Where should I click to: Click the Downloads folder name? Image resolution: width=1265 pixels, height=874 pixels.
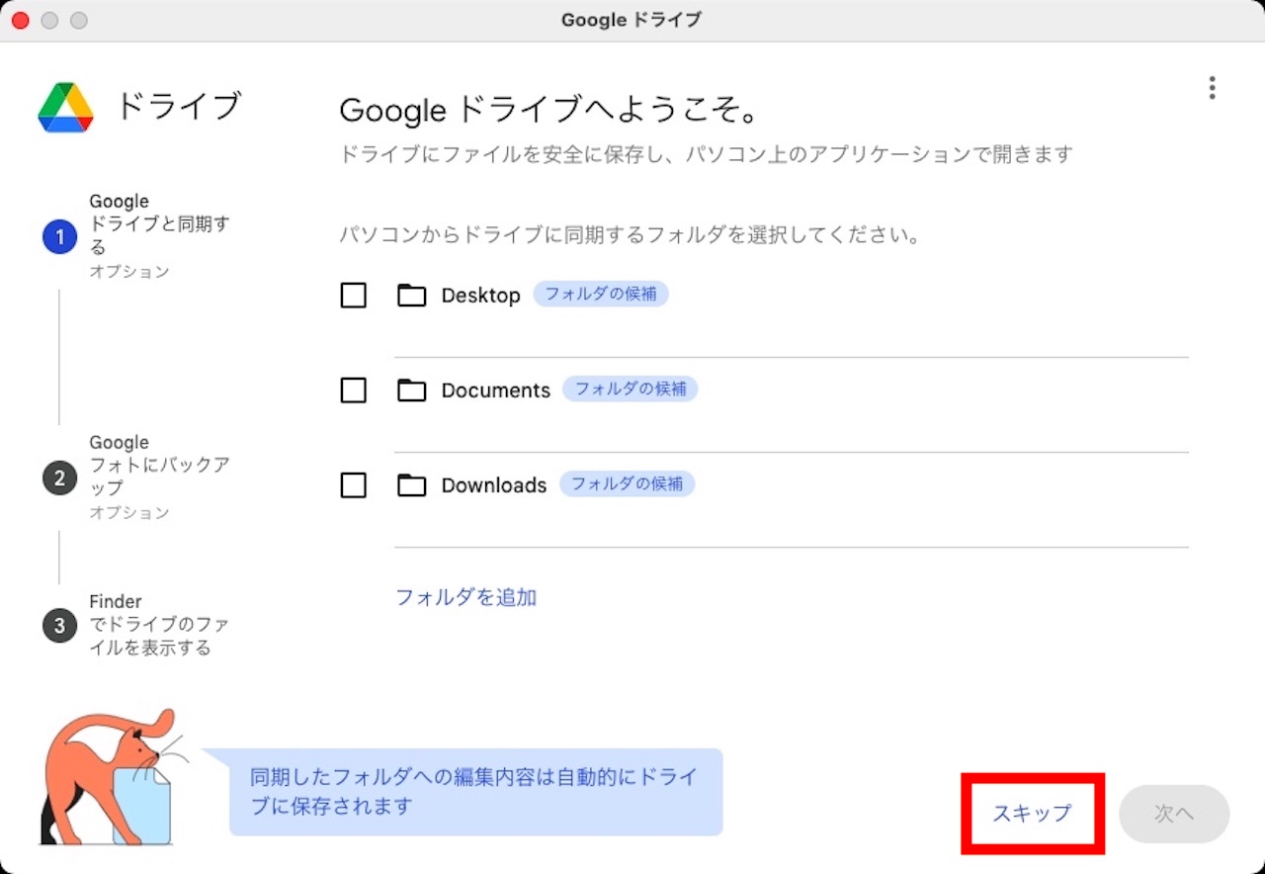pyautogui.click(x=493, y=485)
